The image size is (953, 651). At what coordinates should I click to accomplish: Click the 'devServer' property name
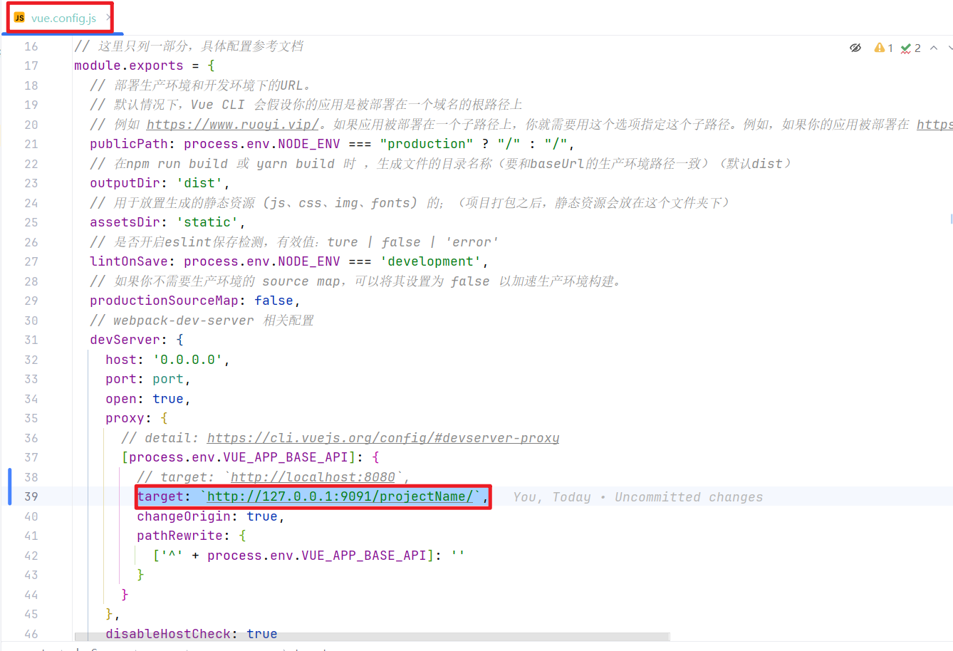125,340
